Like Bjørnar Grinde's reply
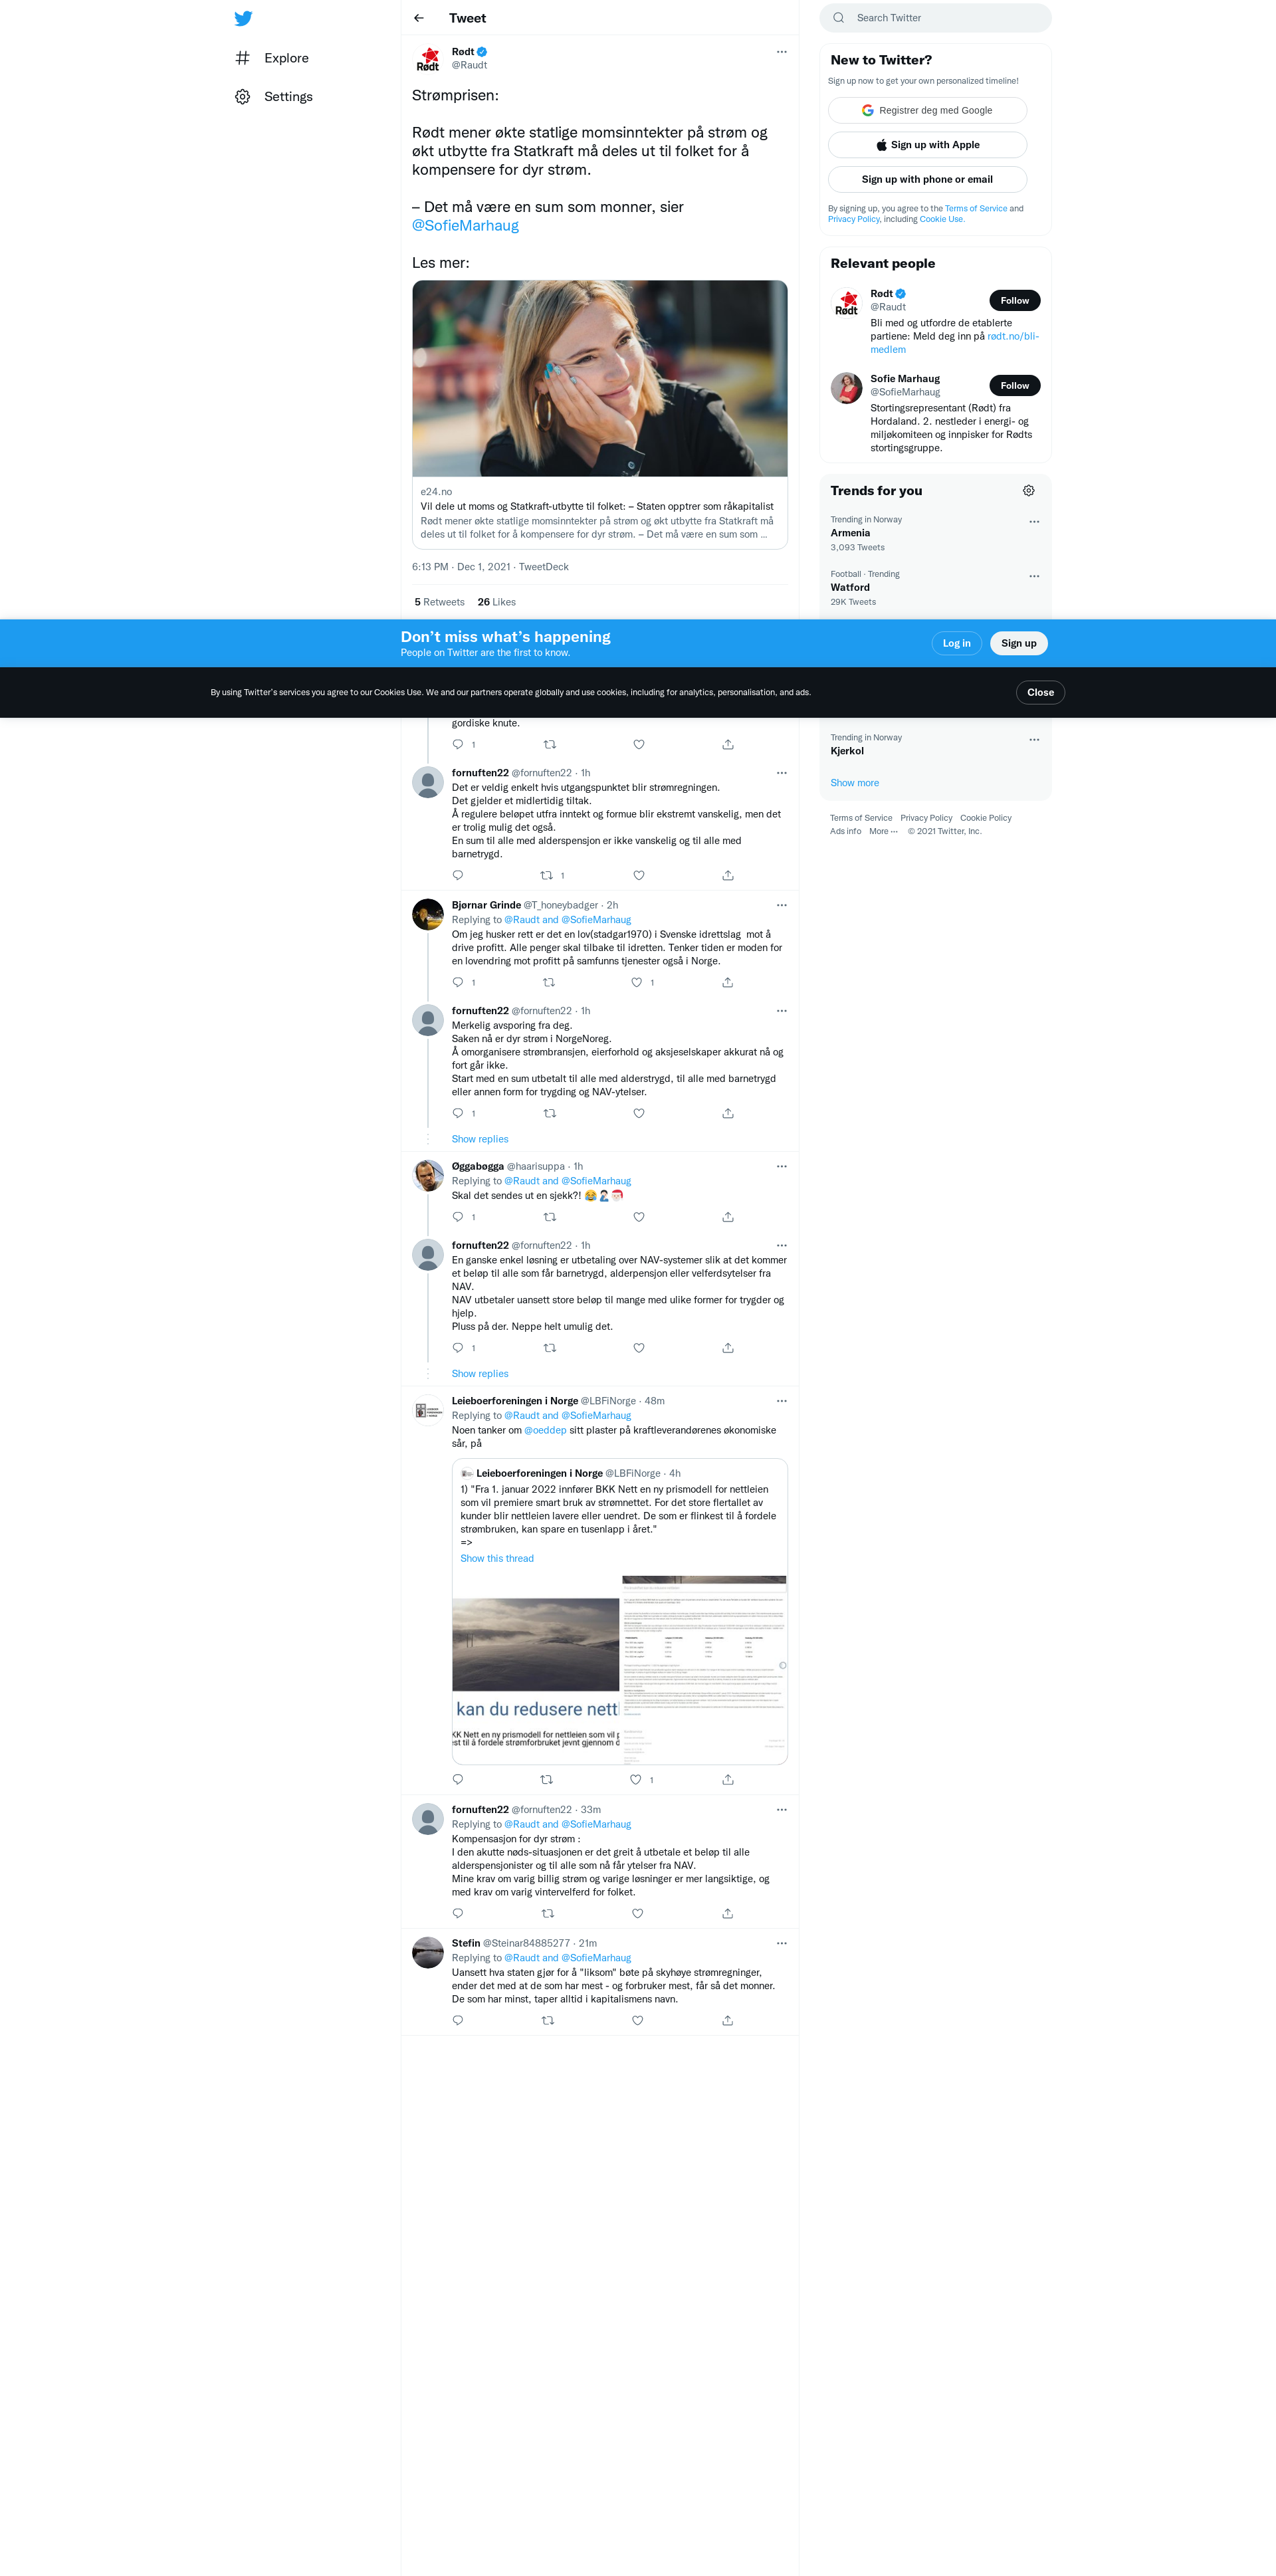Image resolution: width=1276 pixels, height=2576 pixels. click(636, 982)
